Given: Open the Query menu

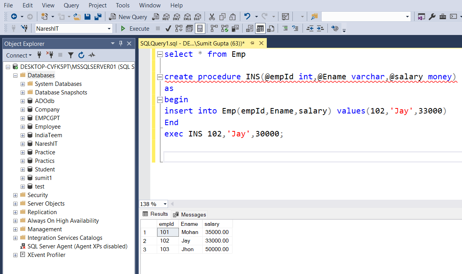Looking at the screenshot, I should pos(71,5).
